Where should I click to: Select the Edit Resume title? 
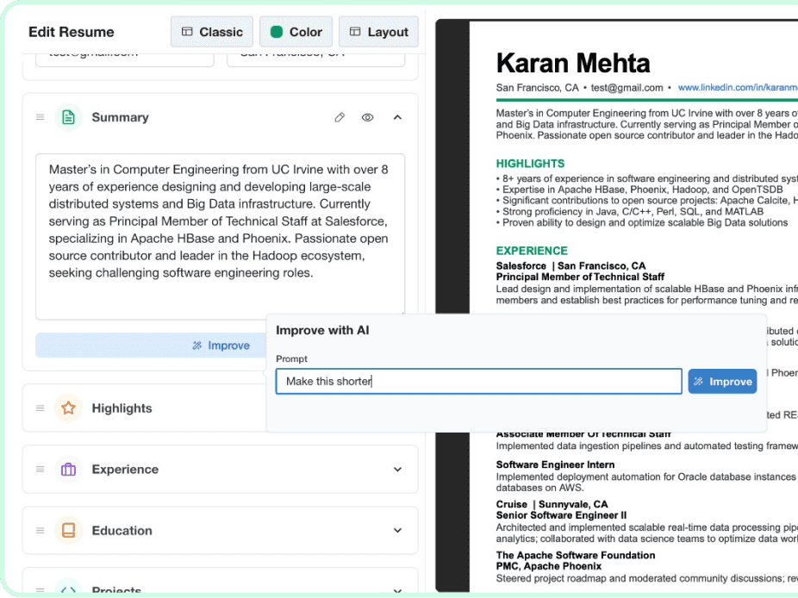pyautogui.click(x=72, y=32)
